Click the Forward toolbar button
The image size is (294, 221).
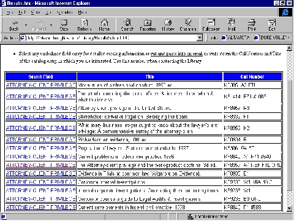pyautogui.click(x=39, y=25)
